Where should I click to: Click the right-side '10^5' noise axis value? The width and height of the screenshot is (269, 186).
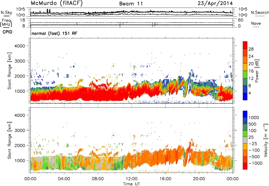point(242,9)
